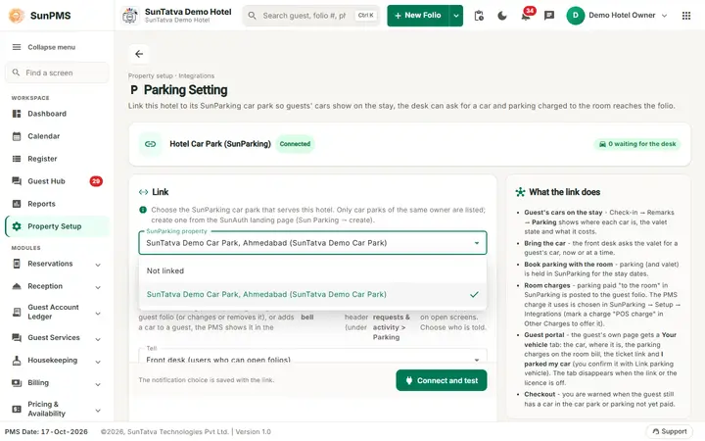Image resolution: width=705 pixels, height=441 pixels.
Task: Click the Support button
Action: pyautogui.click(x=670, y=431)
